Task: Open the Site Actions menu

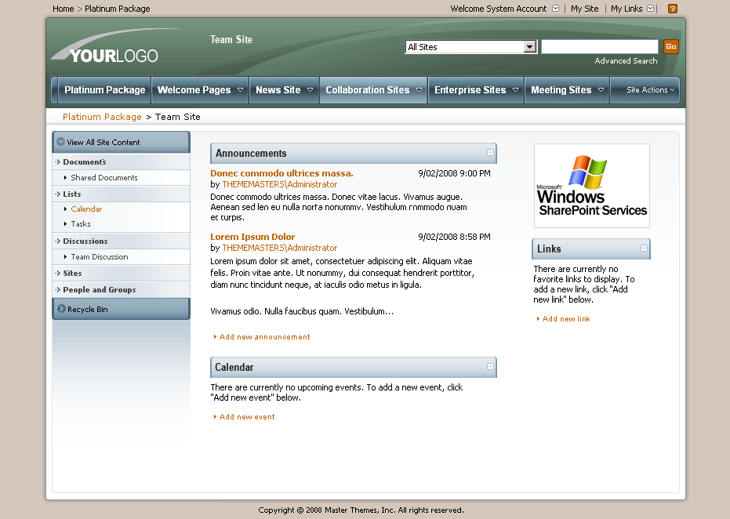Action: [x=645, y=90]
